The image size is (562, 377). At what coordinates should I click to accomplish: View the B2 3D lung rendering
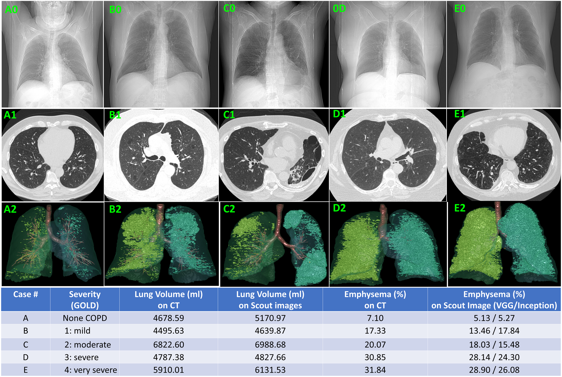click(x=161, y=244)
